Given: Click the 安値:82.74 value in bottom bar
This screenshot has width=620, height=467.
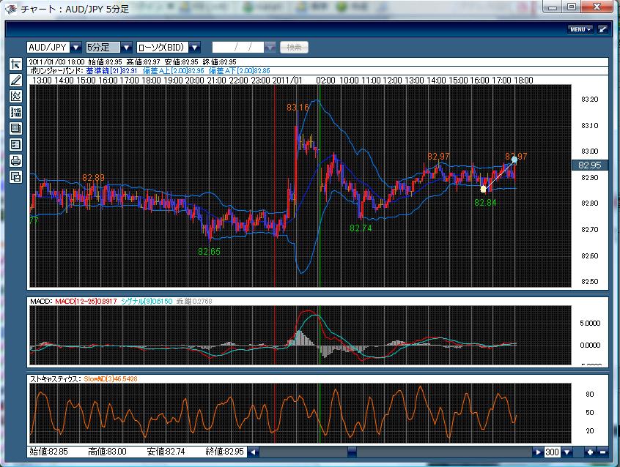Looking at the screenshot, I should coord(166,451).
